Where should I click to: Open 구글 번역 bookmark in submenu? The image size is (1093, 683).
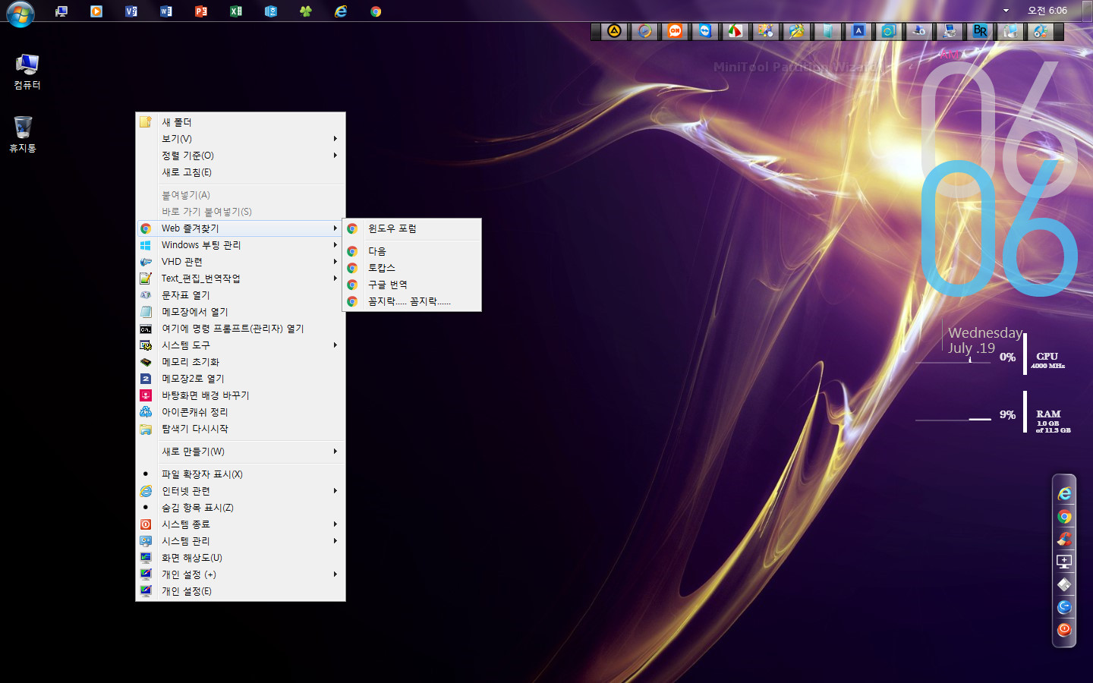[412, 285]
